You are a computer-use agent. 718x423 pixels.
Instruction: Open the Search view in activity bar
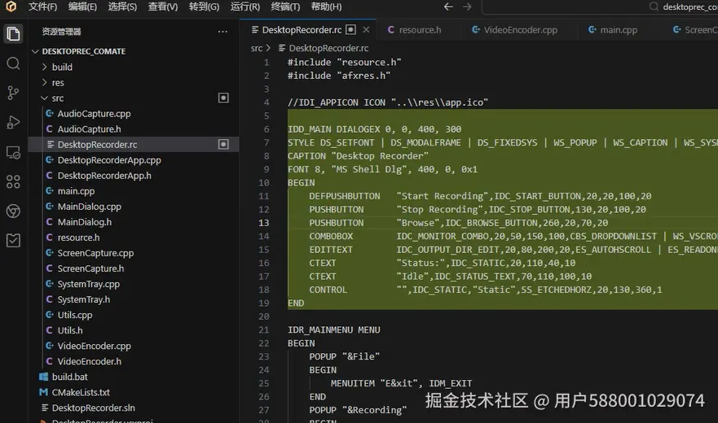click(13, 63)
